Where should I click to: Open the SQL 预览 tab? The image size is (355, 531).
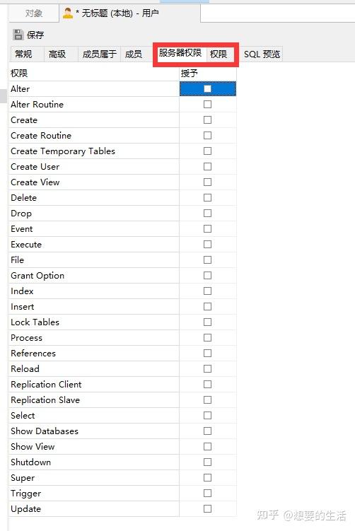[x=262, y=54]
